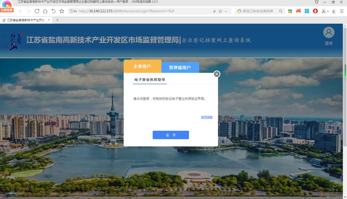The width and height of the screenshot is (347, 199).
Task: Click the 请点击登录 instruction text
Action: point(170,99)
